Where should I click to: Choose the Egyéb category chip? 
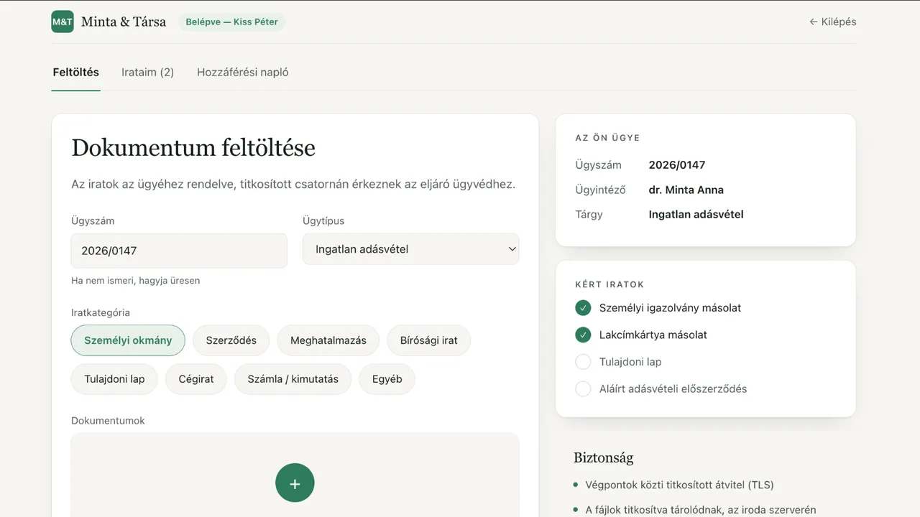387,379
